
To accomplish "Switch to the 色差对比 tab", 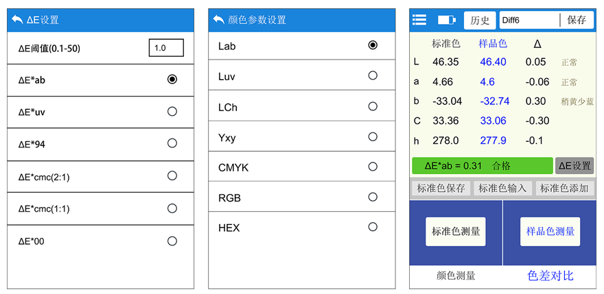I will [x=550, y=275].
